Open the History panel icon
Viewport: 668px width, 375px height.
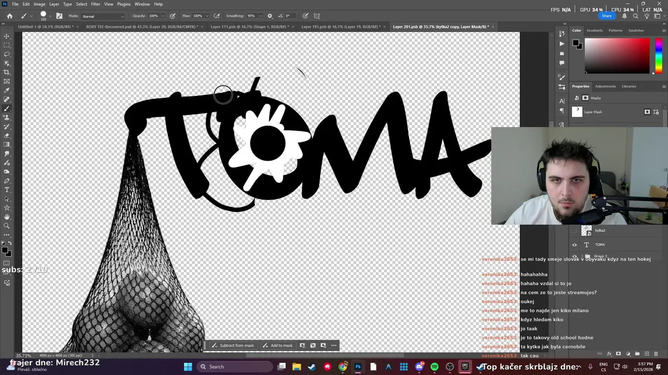pyautogui.click(x=562, y=34)
